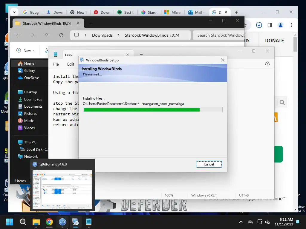Go back in File Explorer

tap(18, 35)
